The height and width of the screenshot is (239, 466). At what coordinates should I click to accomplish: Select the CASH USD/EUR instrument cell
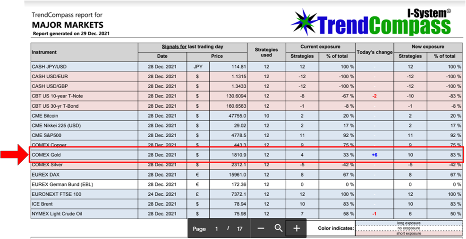[84, 76]
